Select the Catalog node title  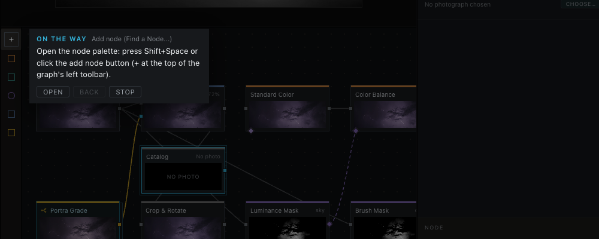157,157
